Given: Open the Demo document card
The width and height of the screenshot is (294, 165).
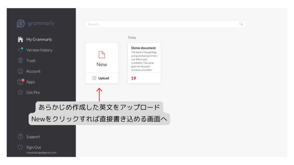Looking at the screenshot, I should tap(144, 63).
